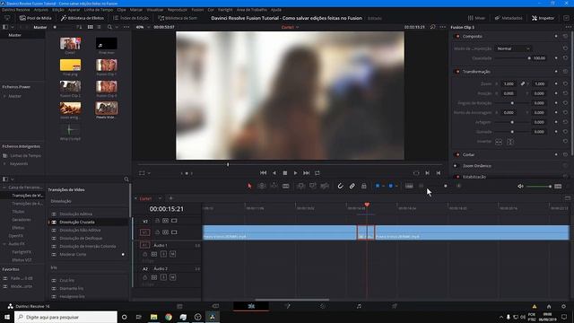Open the Mixer panel
Image resolution: width=574 pixels, height=323 pixels.
tap(476, 18)
